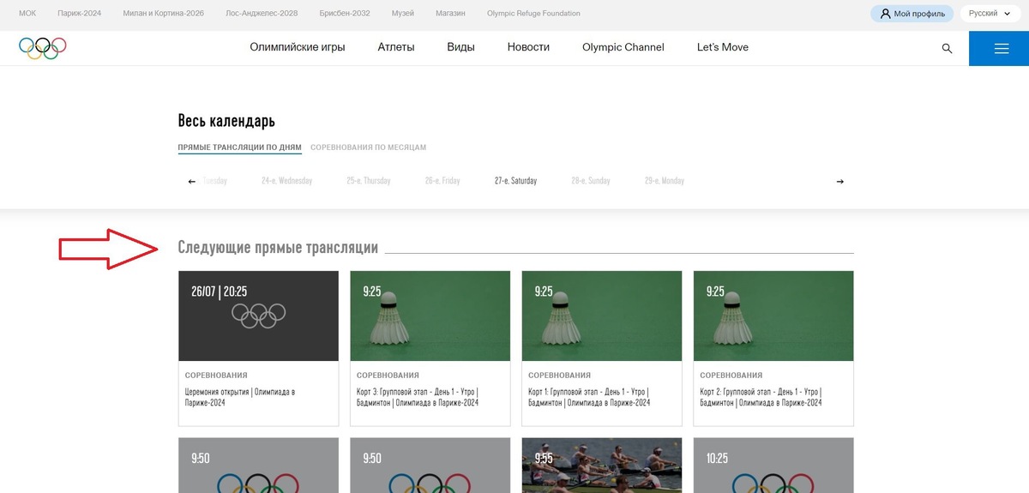Image resolution: width=1029 pixels, height=493 pixels.
Task: Open Корт 2 badminton broadcast card
Action: [x=773, y=348]
